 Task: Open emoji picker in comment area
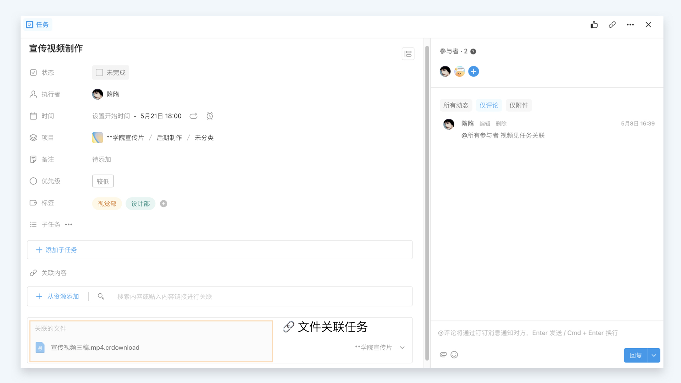454,355
